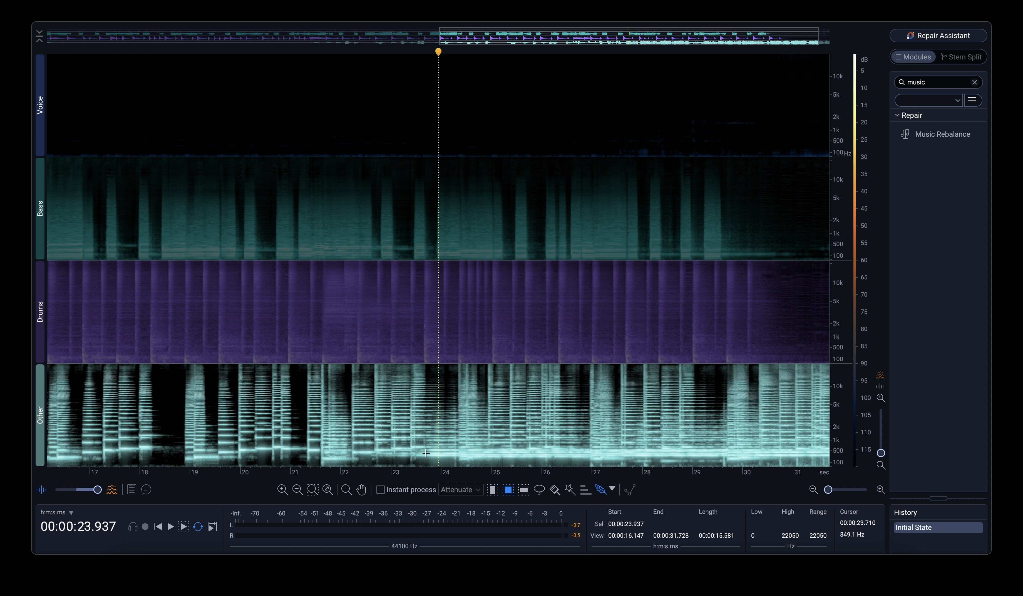Toggle loop playback
The height and width of the screenshot is (596, 1023).
click(x=198, y=527)
